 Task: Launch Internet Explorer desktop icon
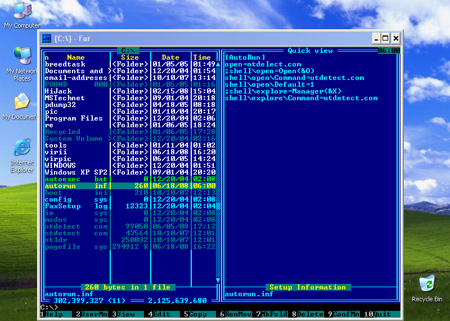point(22,155)
